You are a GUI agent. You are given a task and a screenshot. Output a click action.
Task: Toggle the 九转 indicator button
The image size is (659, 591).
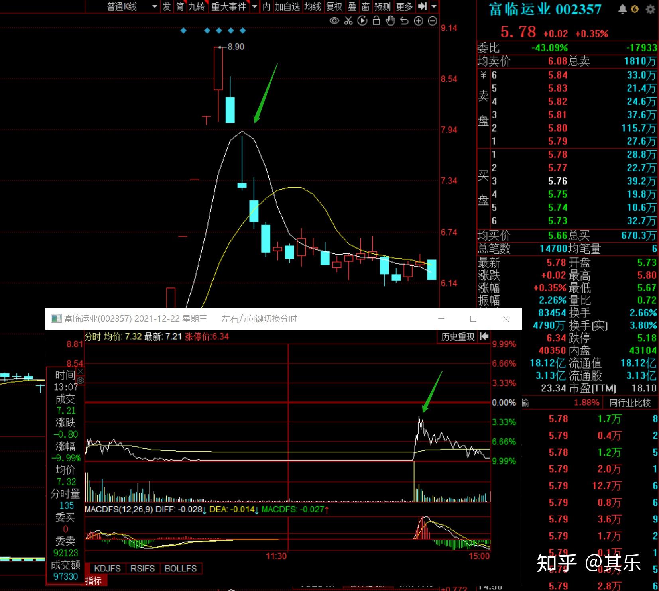pyautogui.click(x=197, y=6)
